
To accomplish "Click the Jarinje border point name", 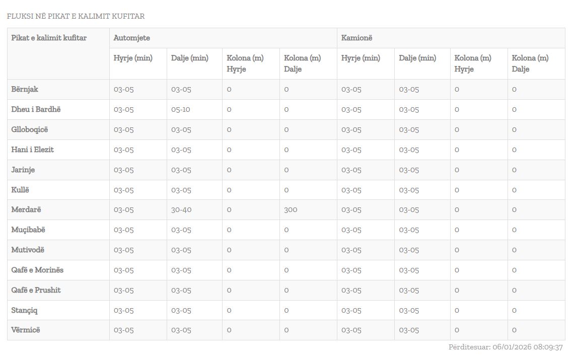I will point(23,170).
